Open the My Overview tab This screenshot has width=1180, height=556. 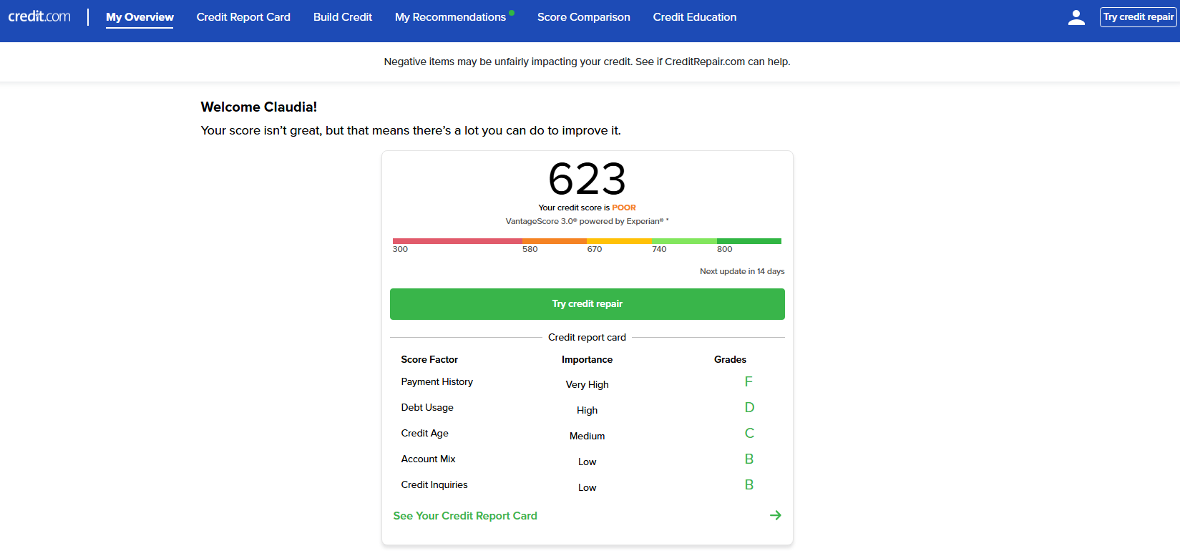pyautogui.click(x=140, y=17)
